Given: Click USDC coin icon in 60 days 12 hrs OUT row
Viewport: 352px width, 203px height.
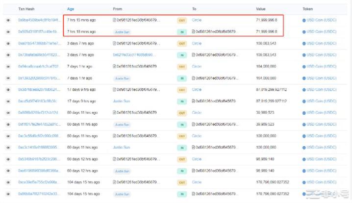Looking at the screenshot, I should coord(304,159).
